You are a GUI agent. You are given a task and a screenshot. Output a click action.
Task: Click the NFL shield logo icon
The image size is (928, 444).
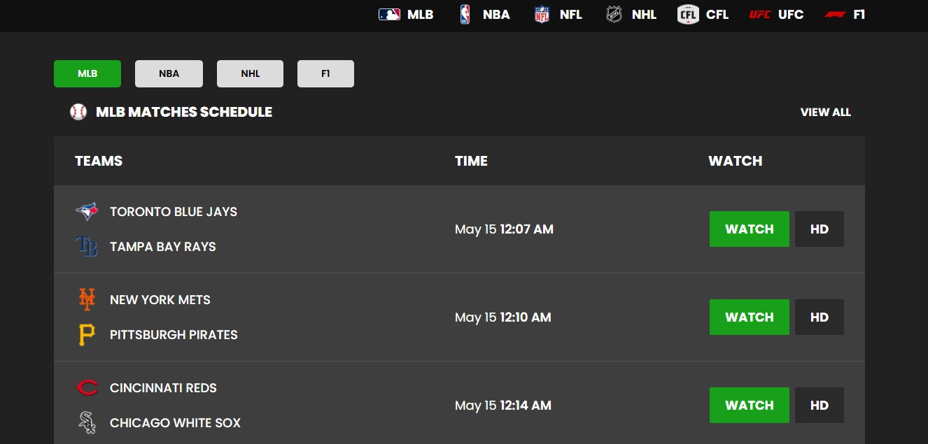pyautogui.click(x=542, y=15)
